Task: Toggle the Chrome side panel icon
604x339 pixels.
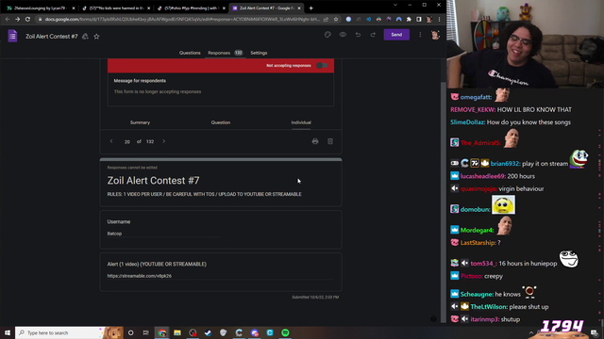Action: tap(419, 19)
